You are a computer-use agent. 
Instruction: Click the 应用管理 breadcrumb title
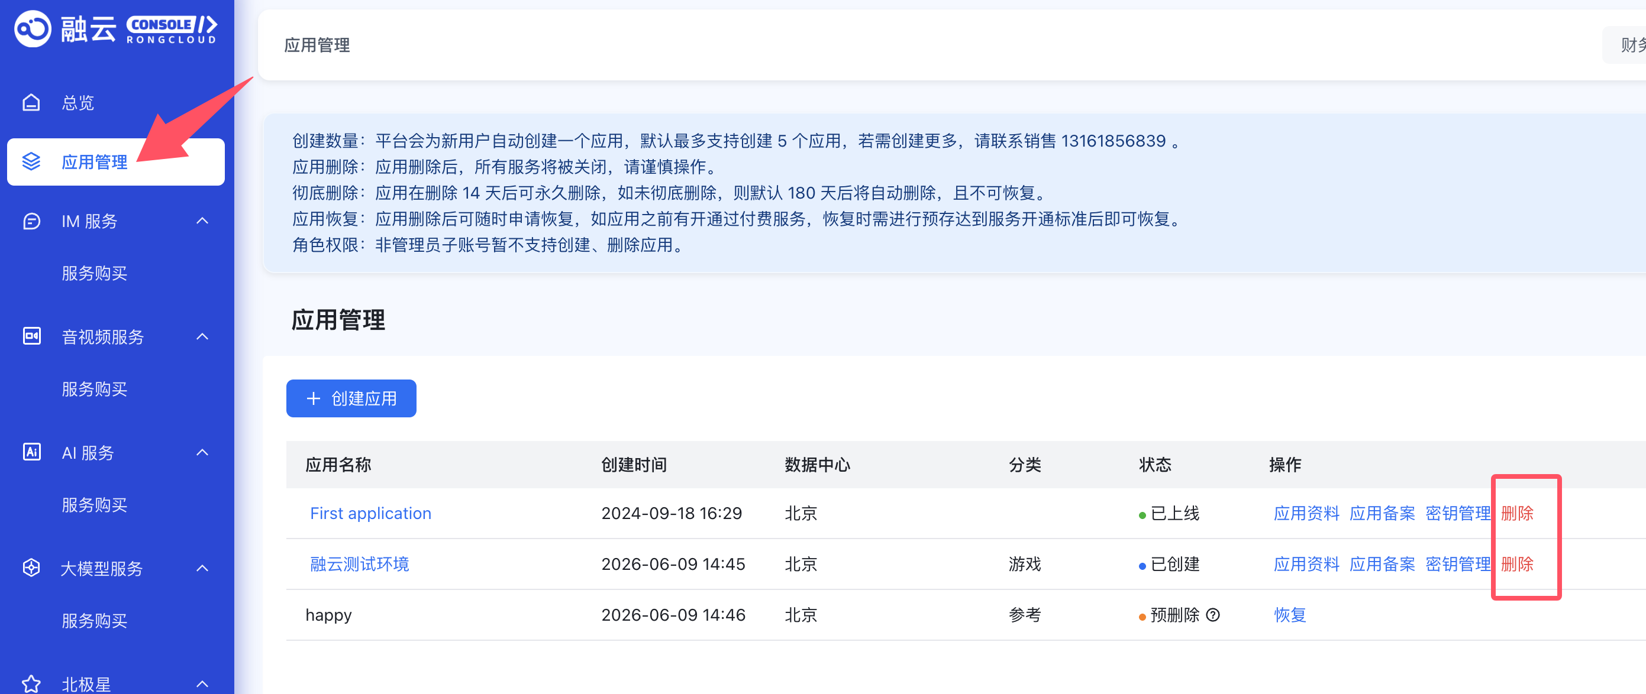[x=317, y=45]
